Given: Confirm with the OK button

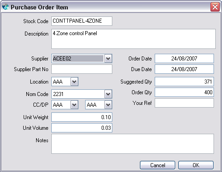Looking at the screenshot, I should tap(196, 165).
